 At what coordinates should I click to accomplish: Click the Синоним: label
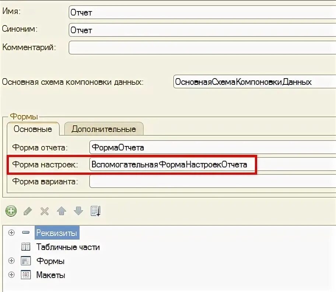coord(20,29)
